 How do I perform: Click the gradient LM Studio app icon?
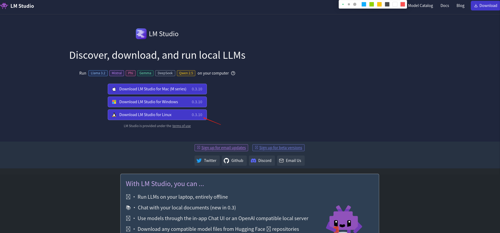click(x=141, y=34)
